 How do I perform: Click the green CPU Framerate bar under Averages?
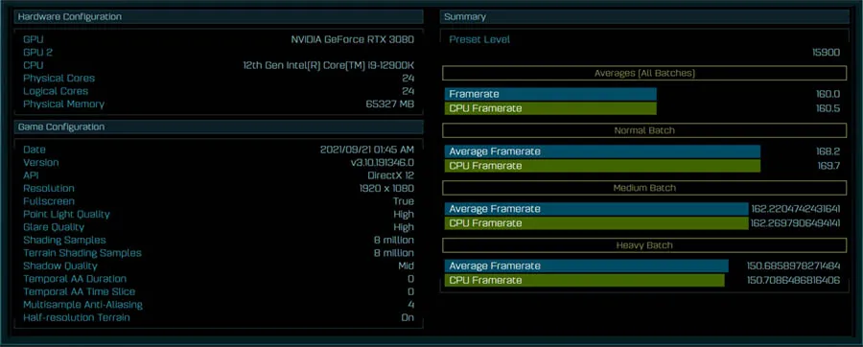pyautogui.click(x=550, y=108)
